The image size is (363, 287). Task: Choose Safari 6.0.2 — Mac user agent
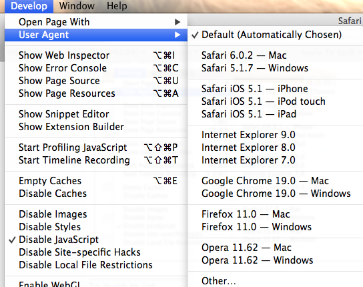pyautogui.click(x=276, y=55)
